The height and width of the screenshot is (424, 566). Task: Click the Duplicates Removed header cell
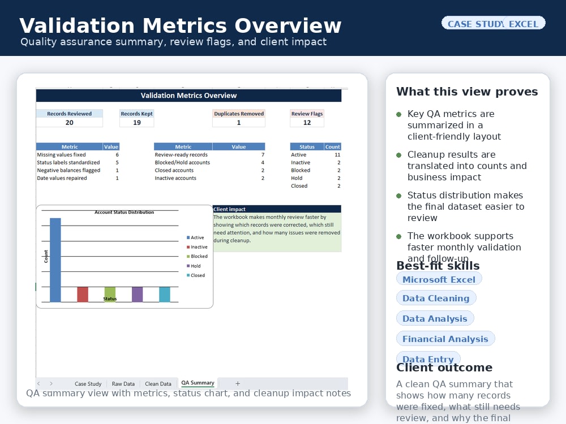(239, 114)
